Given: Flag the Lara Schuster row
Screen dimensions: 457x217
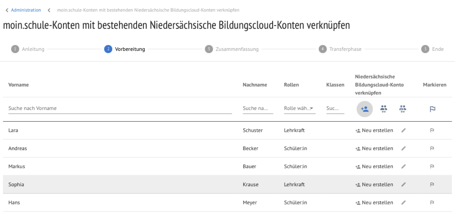Looking at the screenshot, I should point(432,130).
